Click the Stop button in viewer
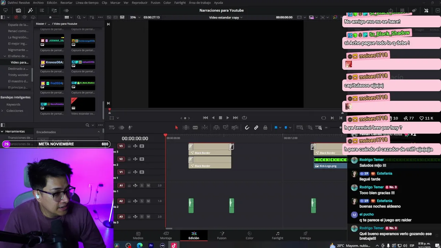Screen dimensions: 441x248 [x=220, y=118]
